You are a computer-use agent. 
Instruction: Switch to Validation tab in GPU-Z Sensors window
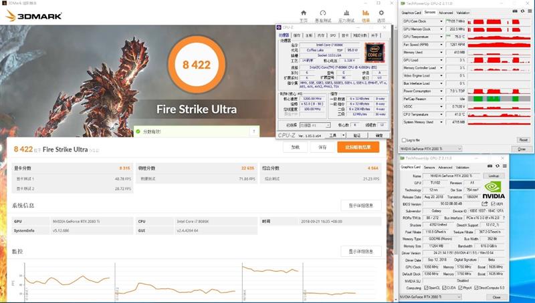click(463, 13)
